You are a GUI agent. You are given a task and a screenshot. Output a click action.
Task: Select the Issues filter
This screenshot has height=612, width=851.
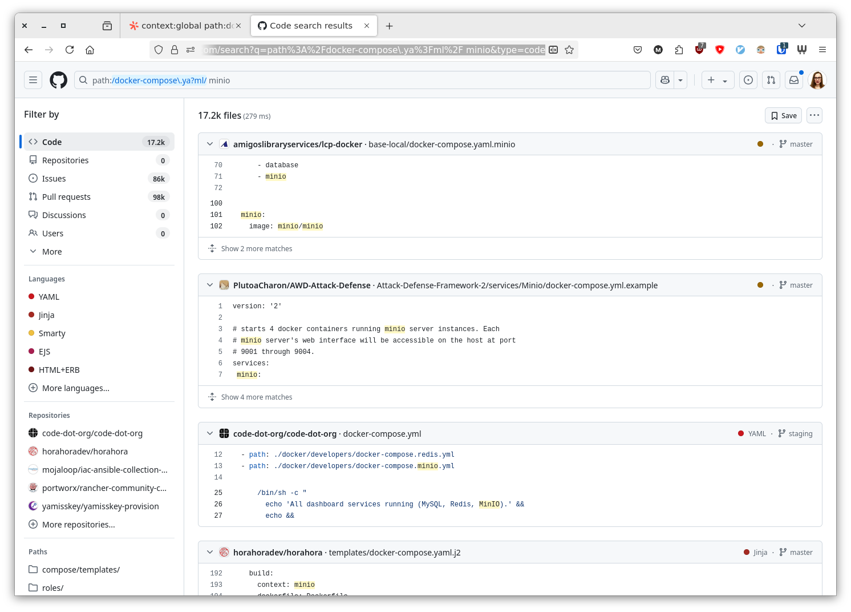(99, 179)
